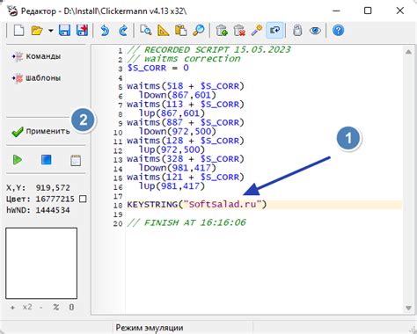
Task: Click status bar text 'Режим эмуляции'
Action: [150, 328]
